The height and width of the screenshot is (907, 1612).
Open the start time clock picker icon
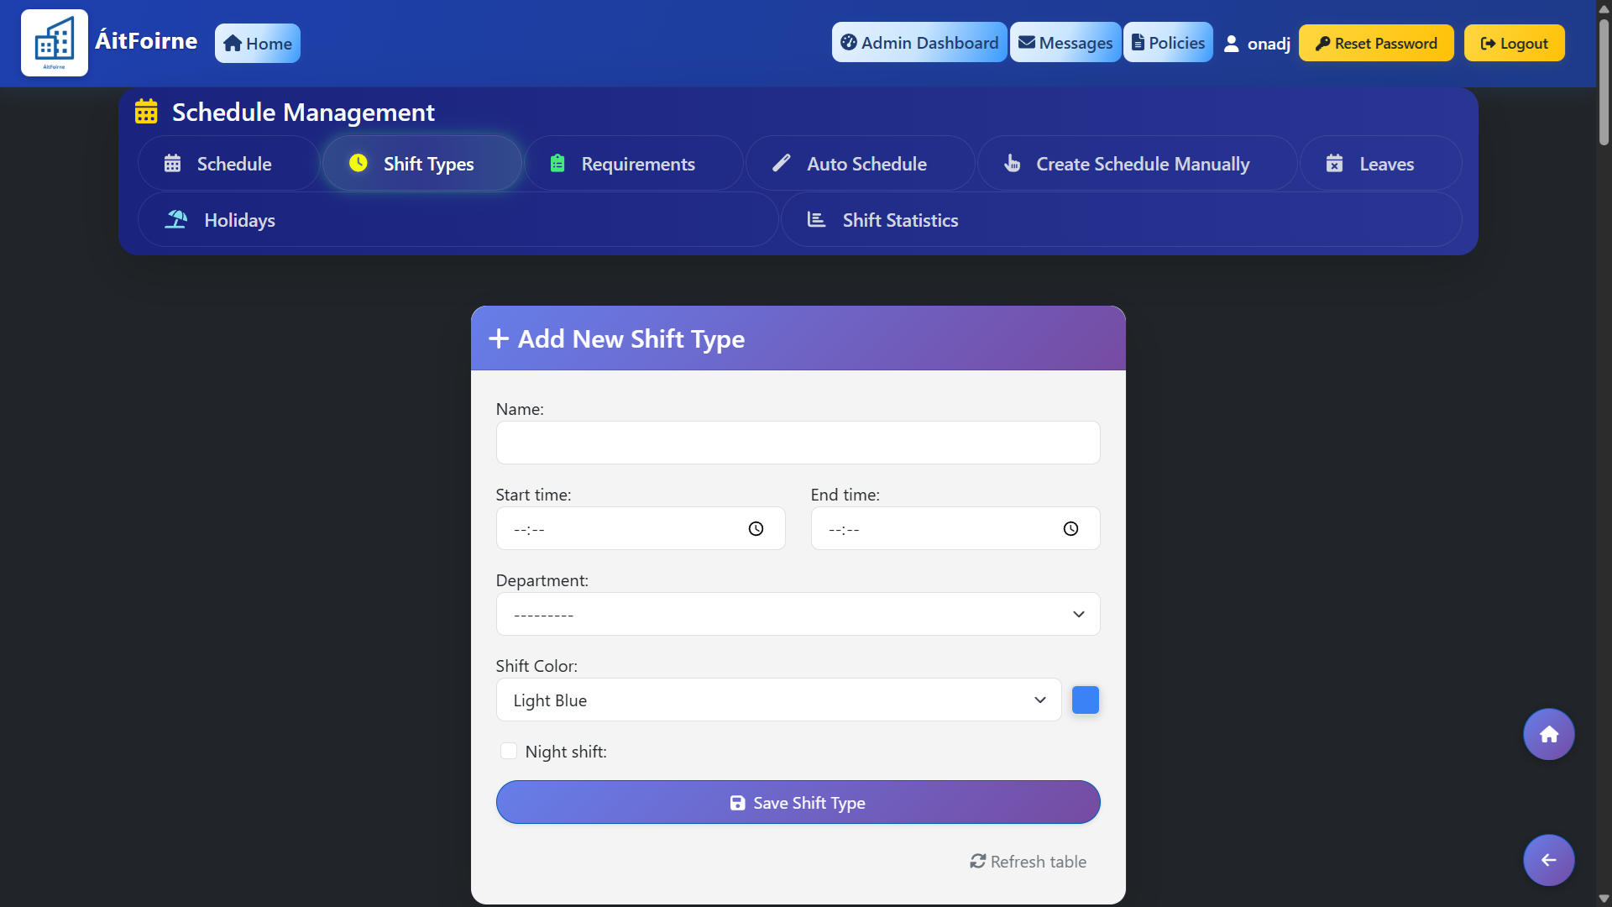click(x=754, y=528)
